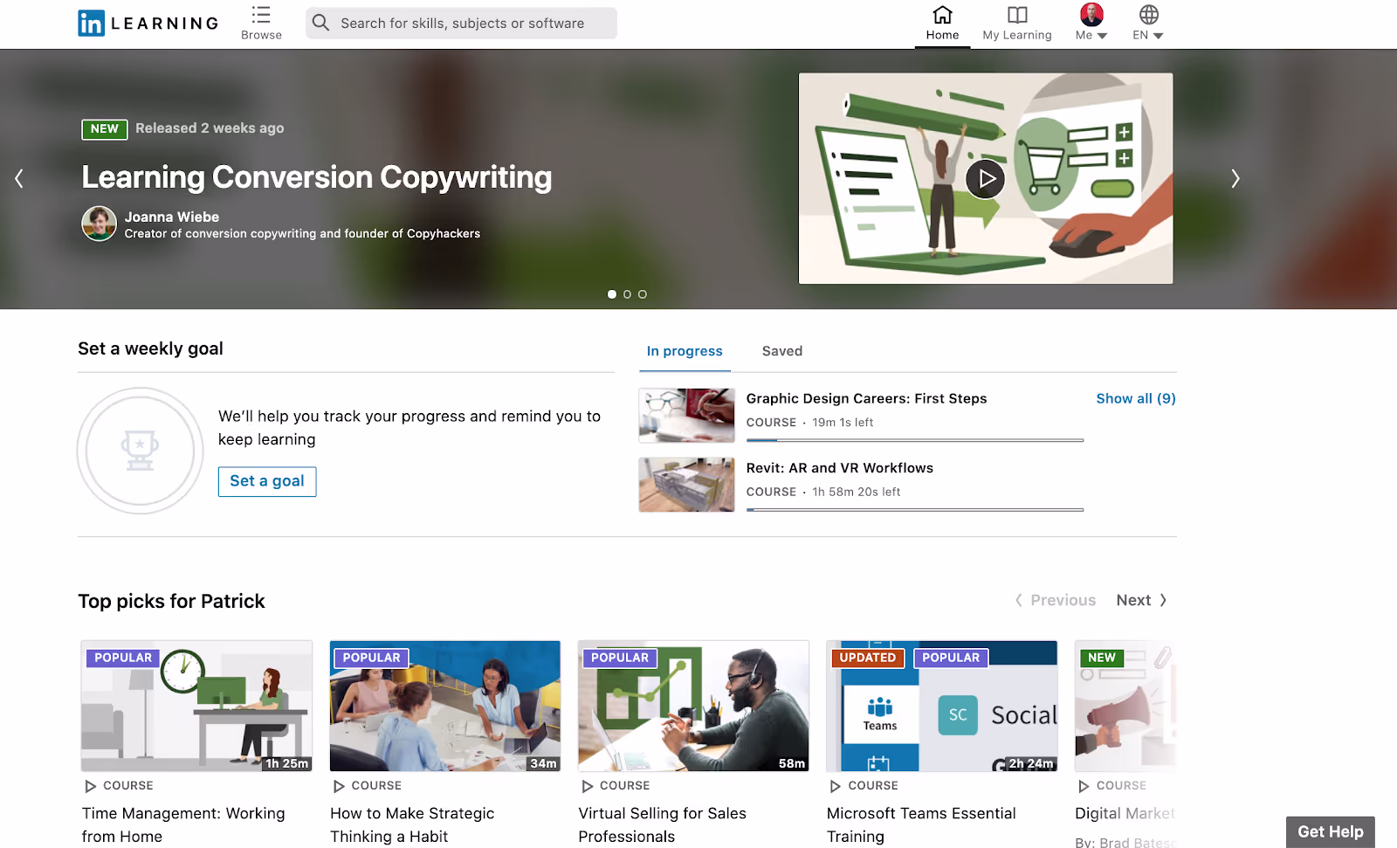Expand the Me dropdown arrow
Viewport: 1397px width, 848px height.
1102,36
